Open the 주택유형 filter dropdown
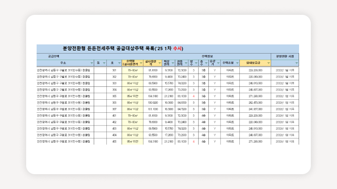Screen dimensions: 337x189 237,63
